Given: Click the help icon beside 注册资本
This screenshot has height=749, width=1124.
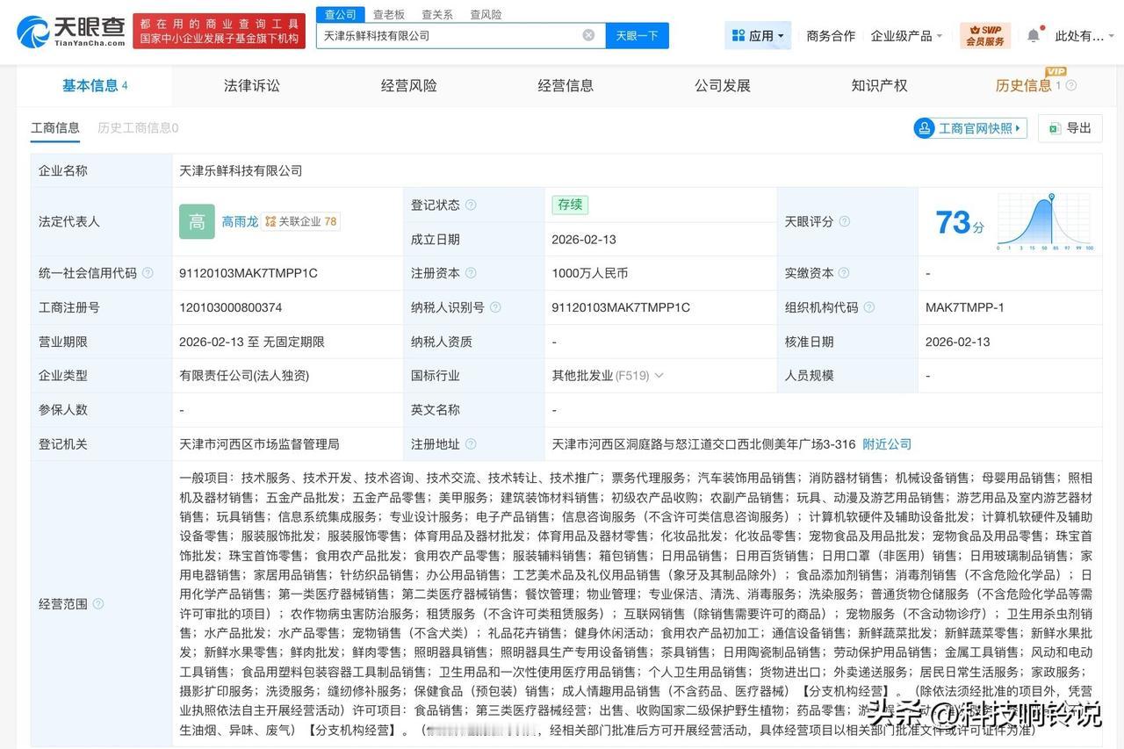Looking at the screenshot, I should click(x=472, y=273).
